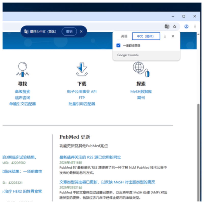Click the 2026年4月16日 date text

click(71, 162)
